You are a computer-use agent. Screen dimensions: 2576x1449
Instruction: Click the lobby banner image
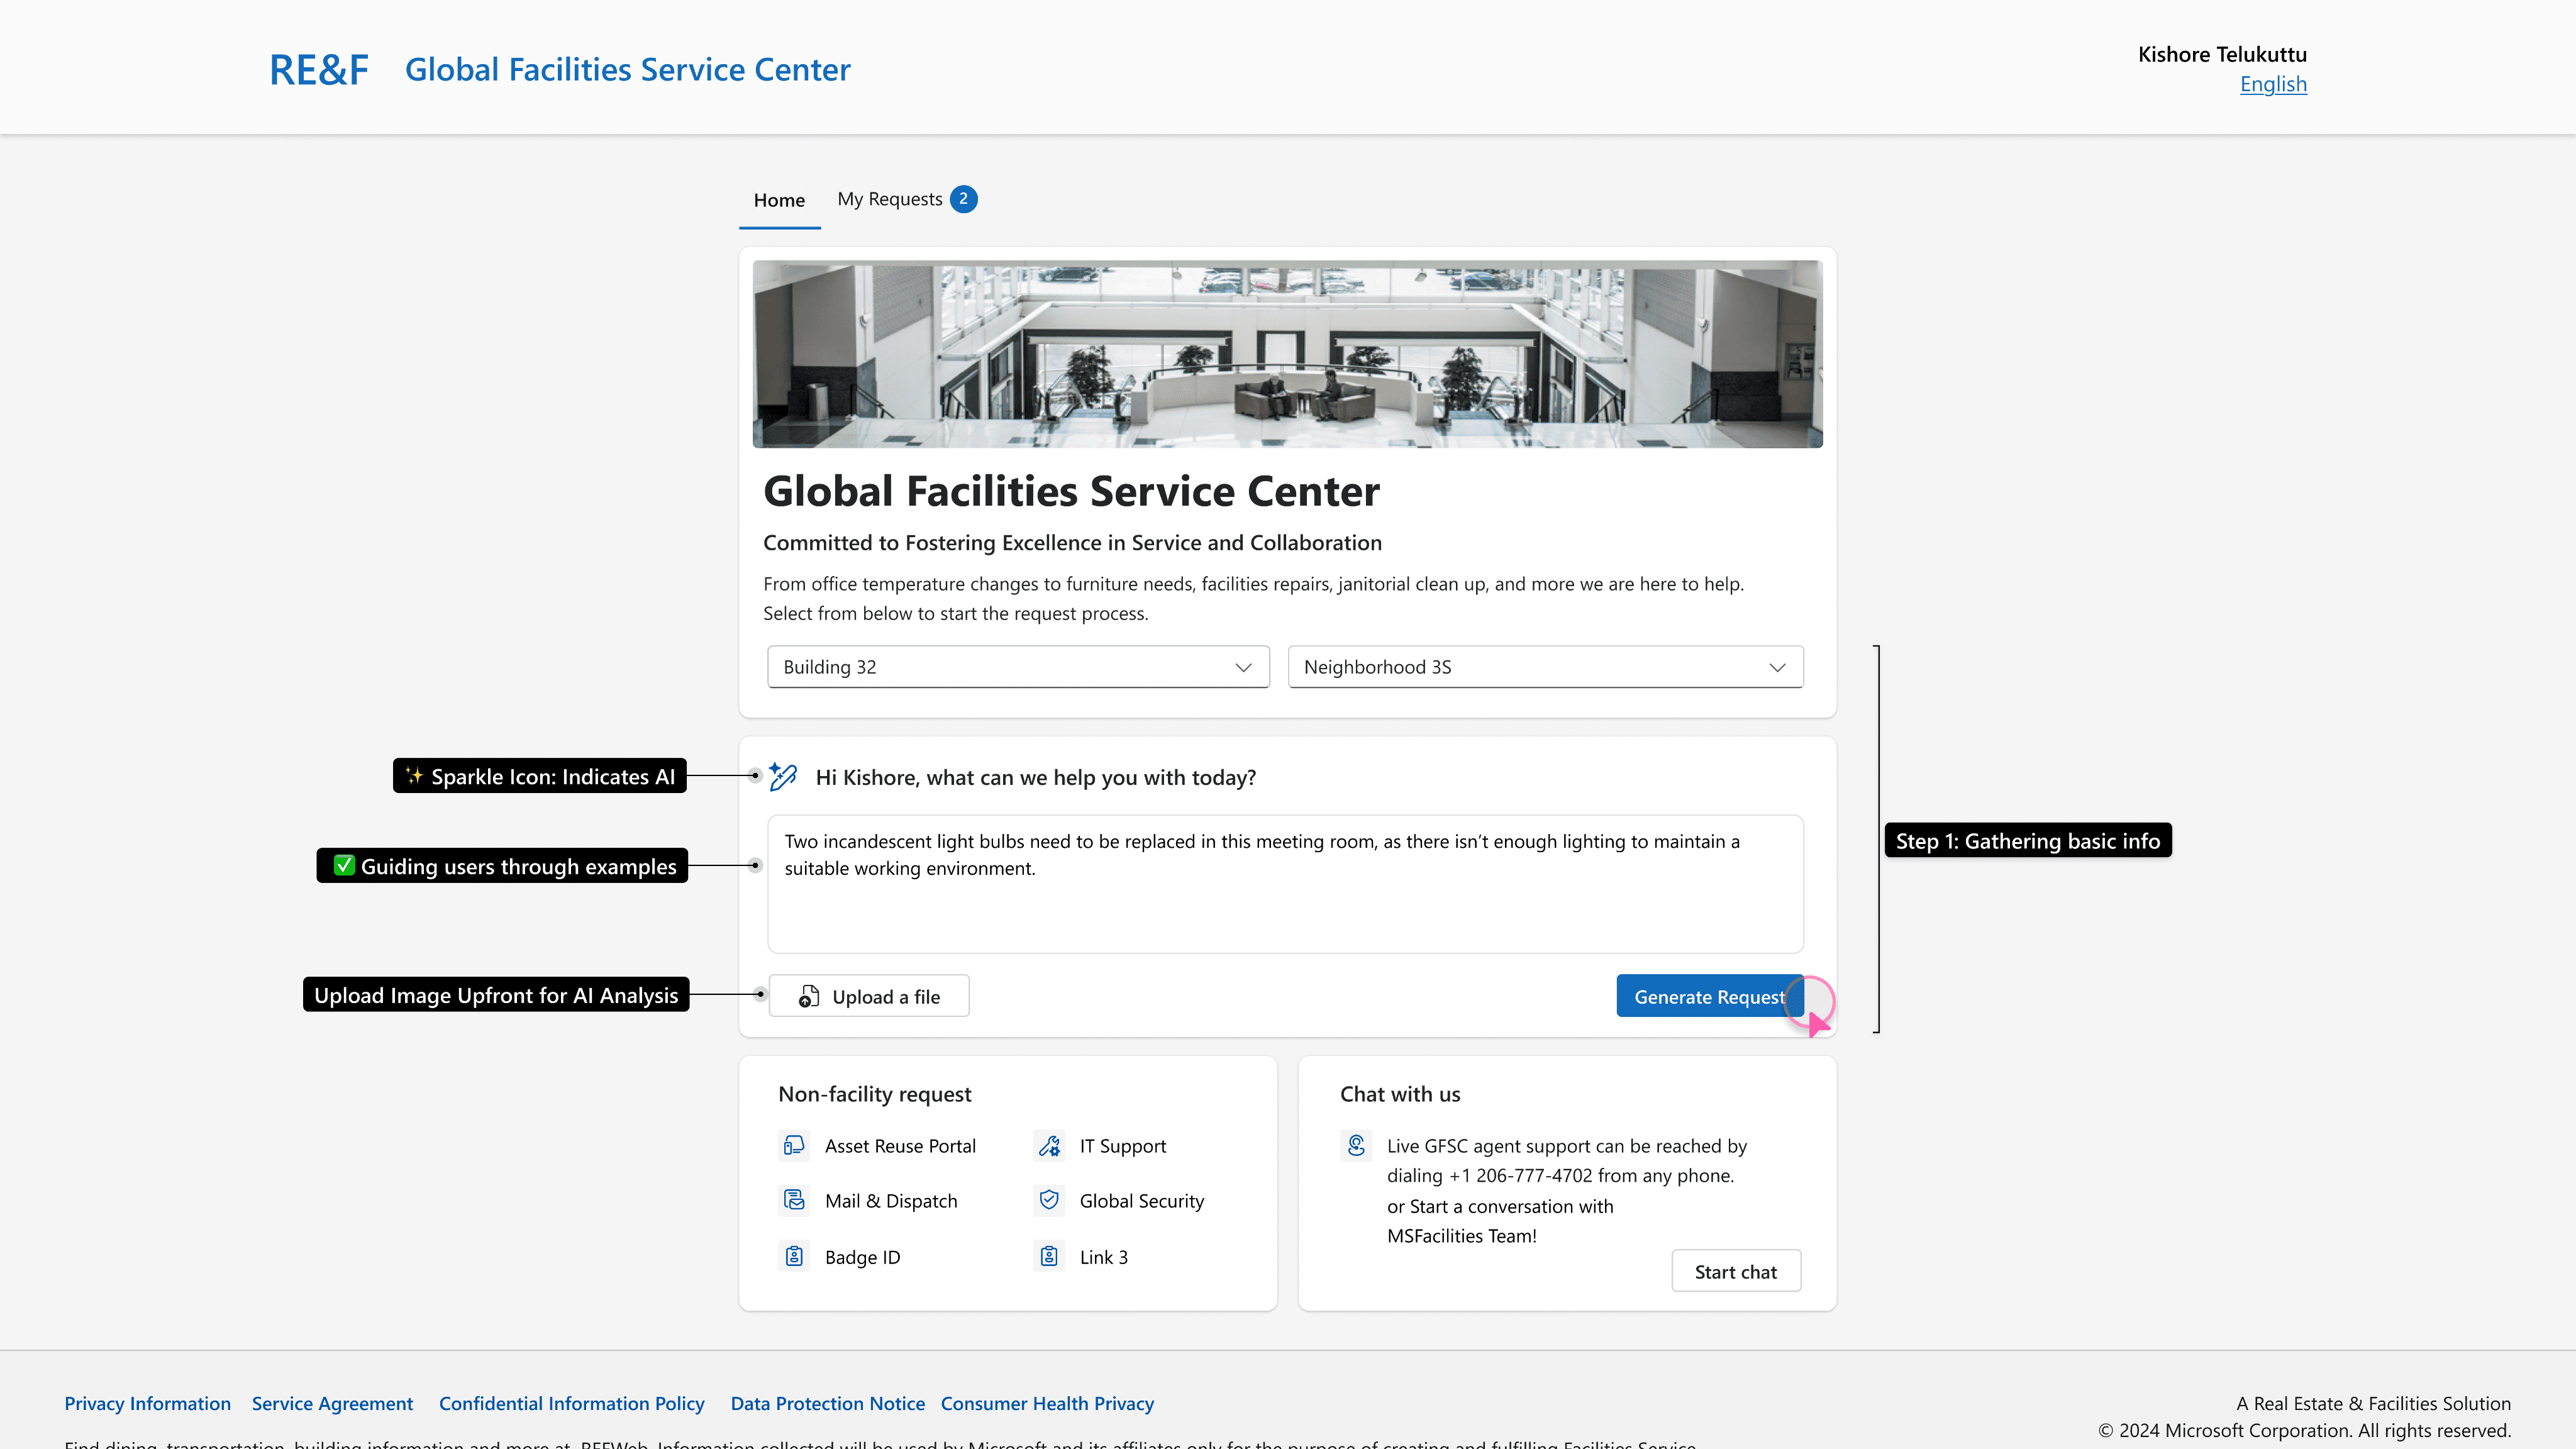pyautogui.click(x=1287, y=354)
